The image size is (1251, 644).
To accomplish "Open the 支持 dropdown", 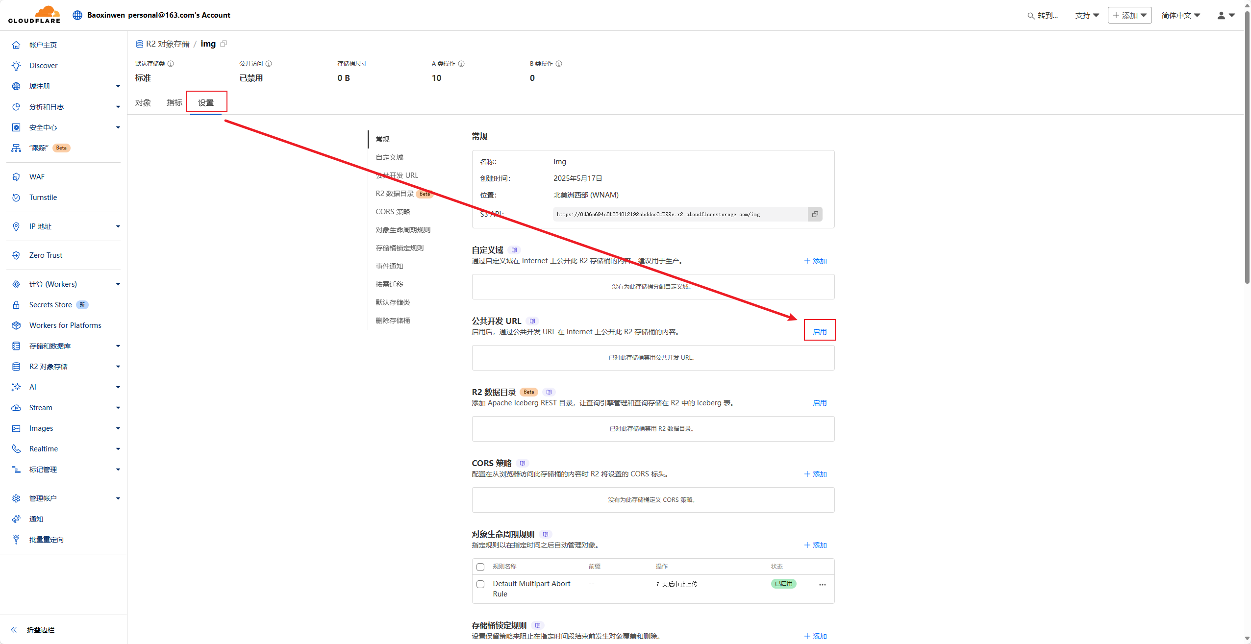I will click(x=1087, y=16).
